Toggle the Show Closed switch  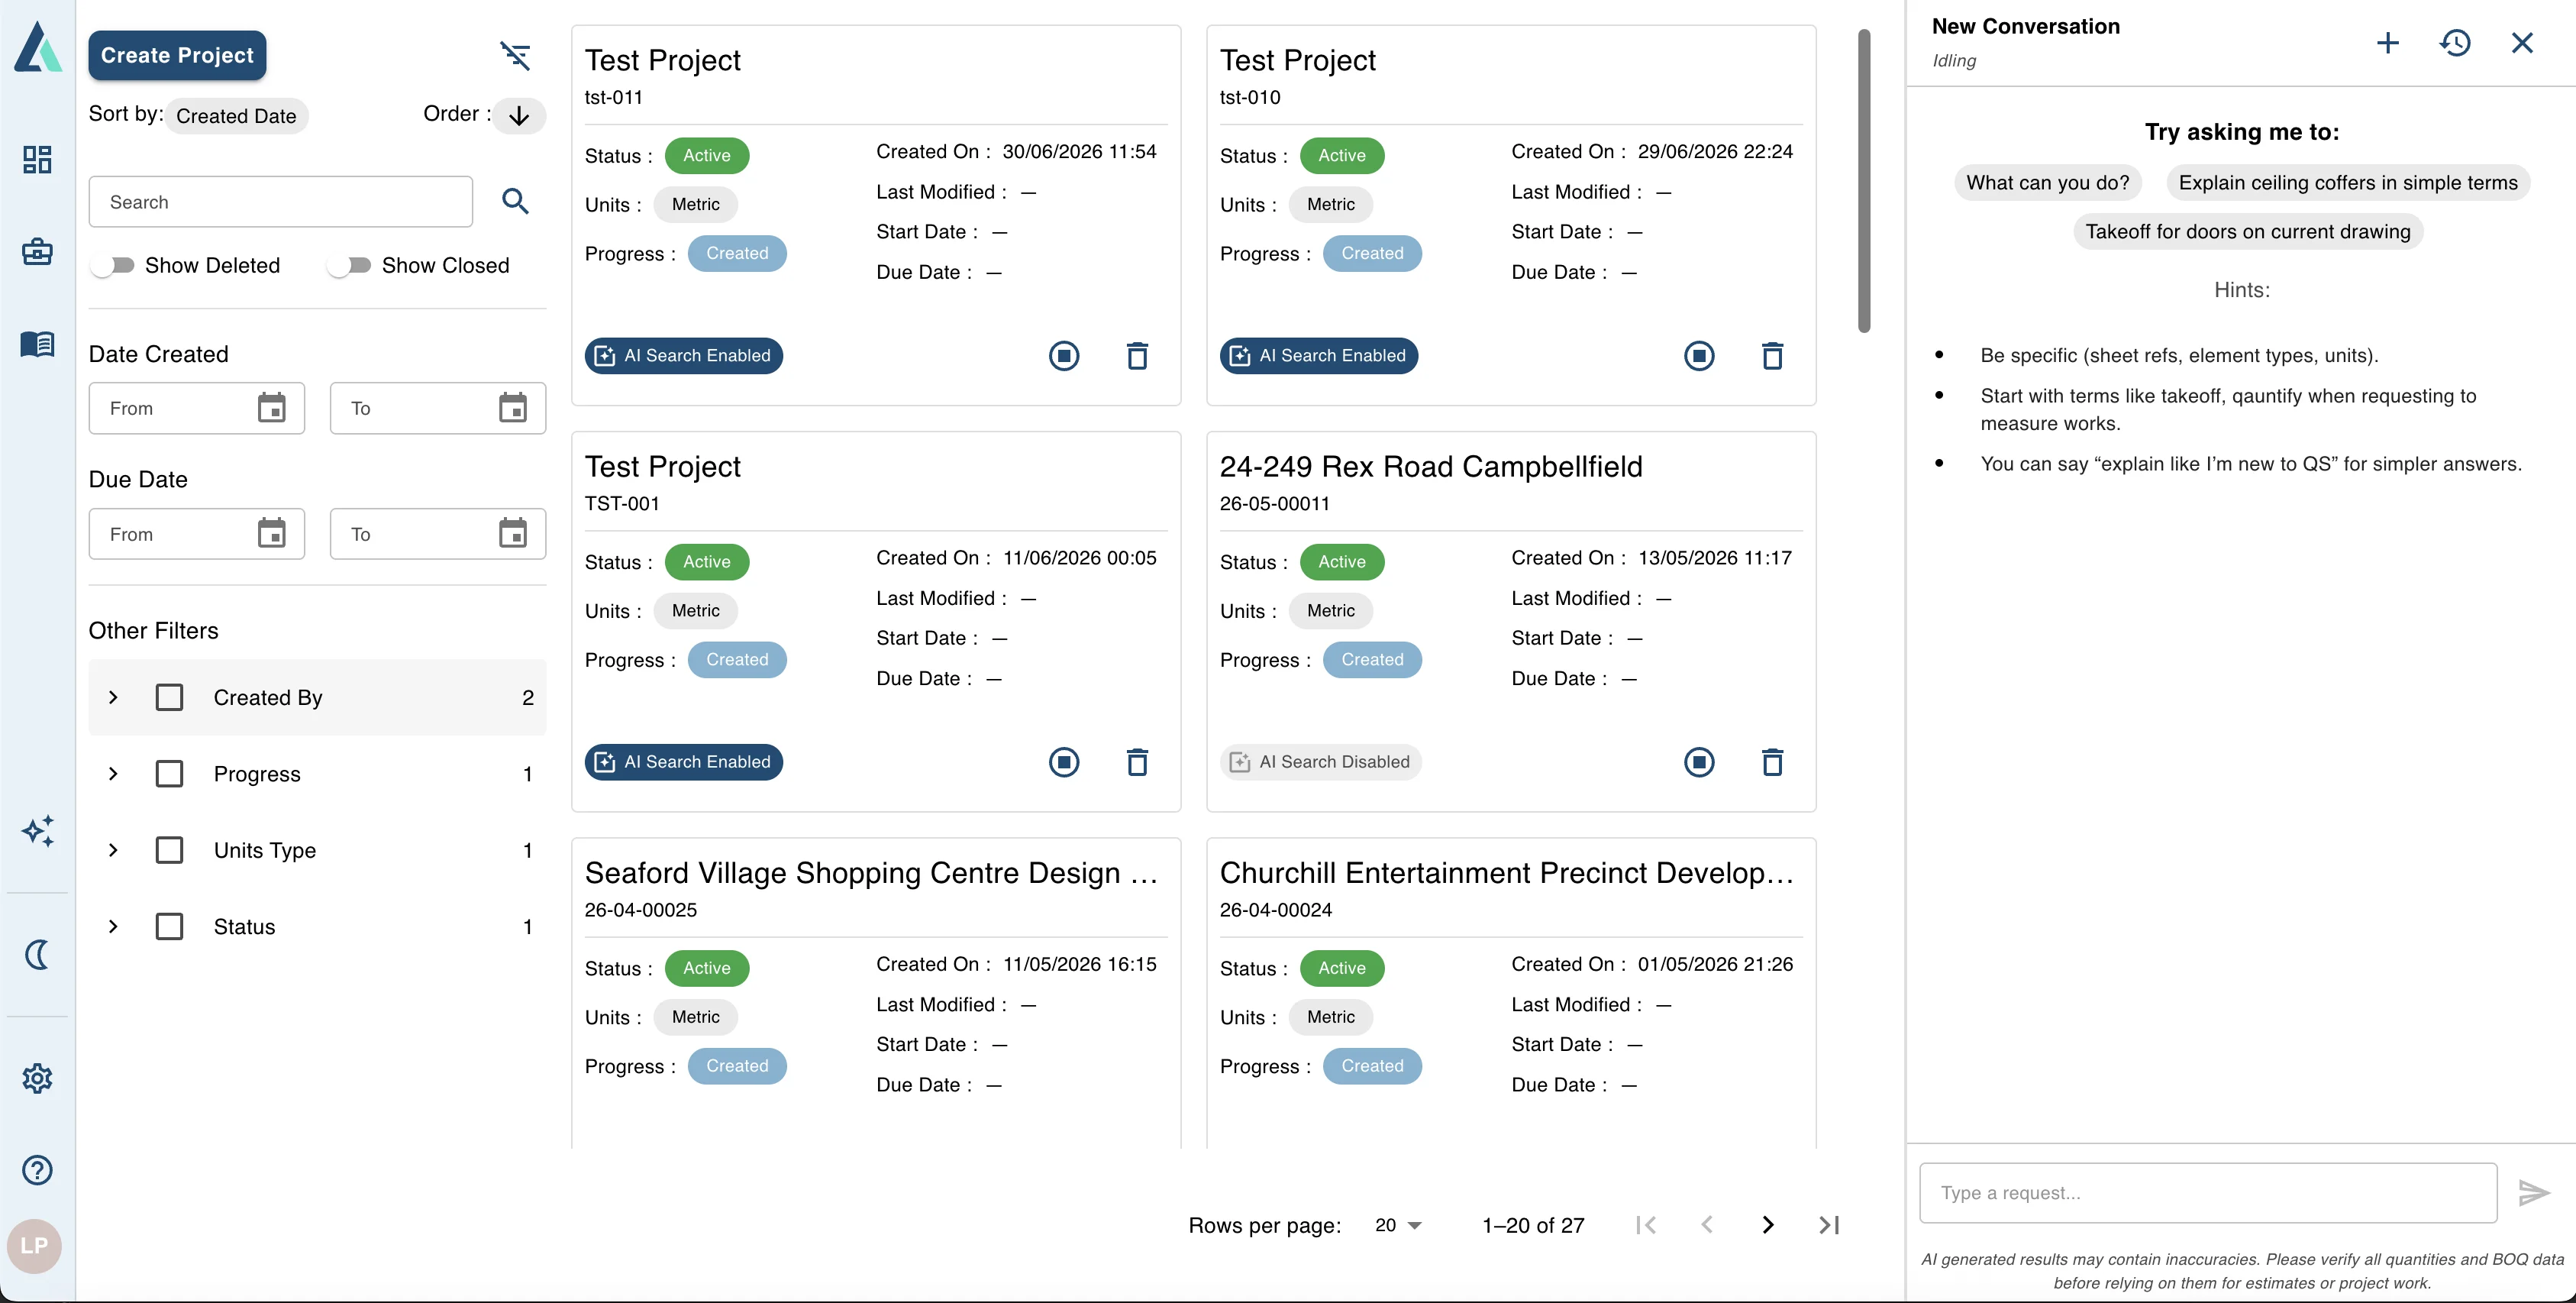coord(350,265)
